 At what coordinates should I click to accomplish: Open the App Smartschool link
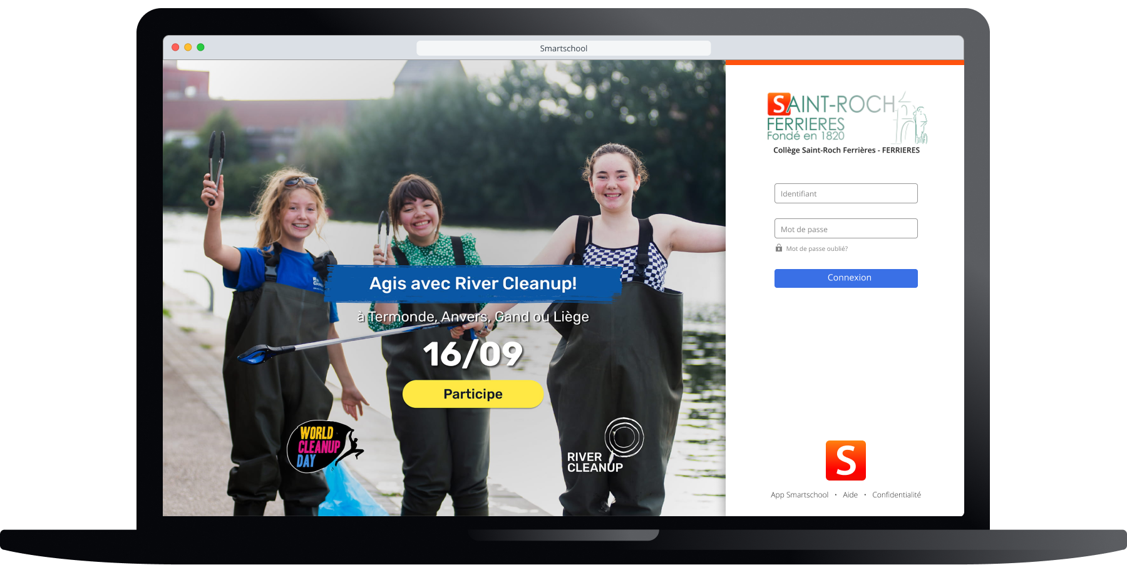pyautogui.click(x=799, y=495)
